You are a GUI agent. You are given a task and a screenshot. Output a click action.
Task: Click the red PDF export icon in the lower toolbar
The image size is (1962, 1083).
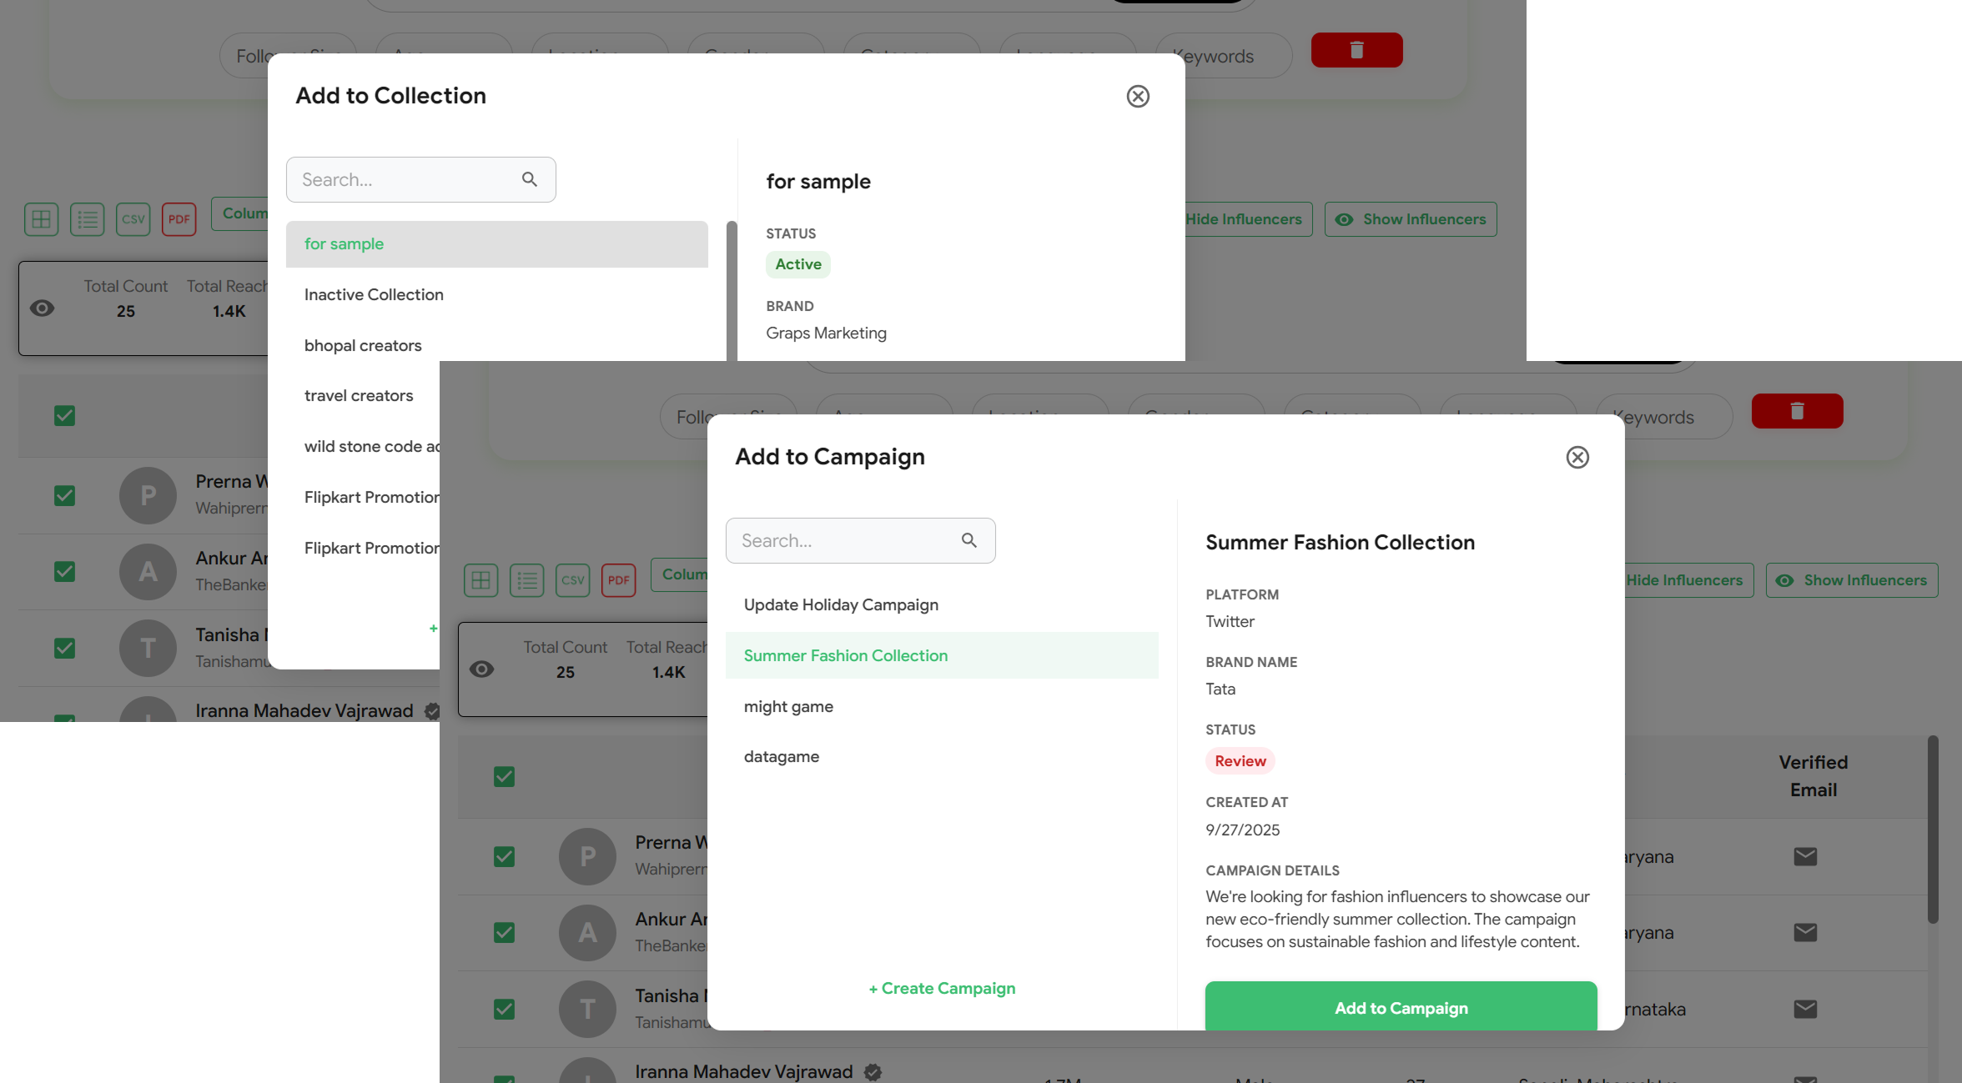(618, 580)
